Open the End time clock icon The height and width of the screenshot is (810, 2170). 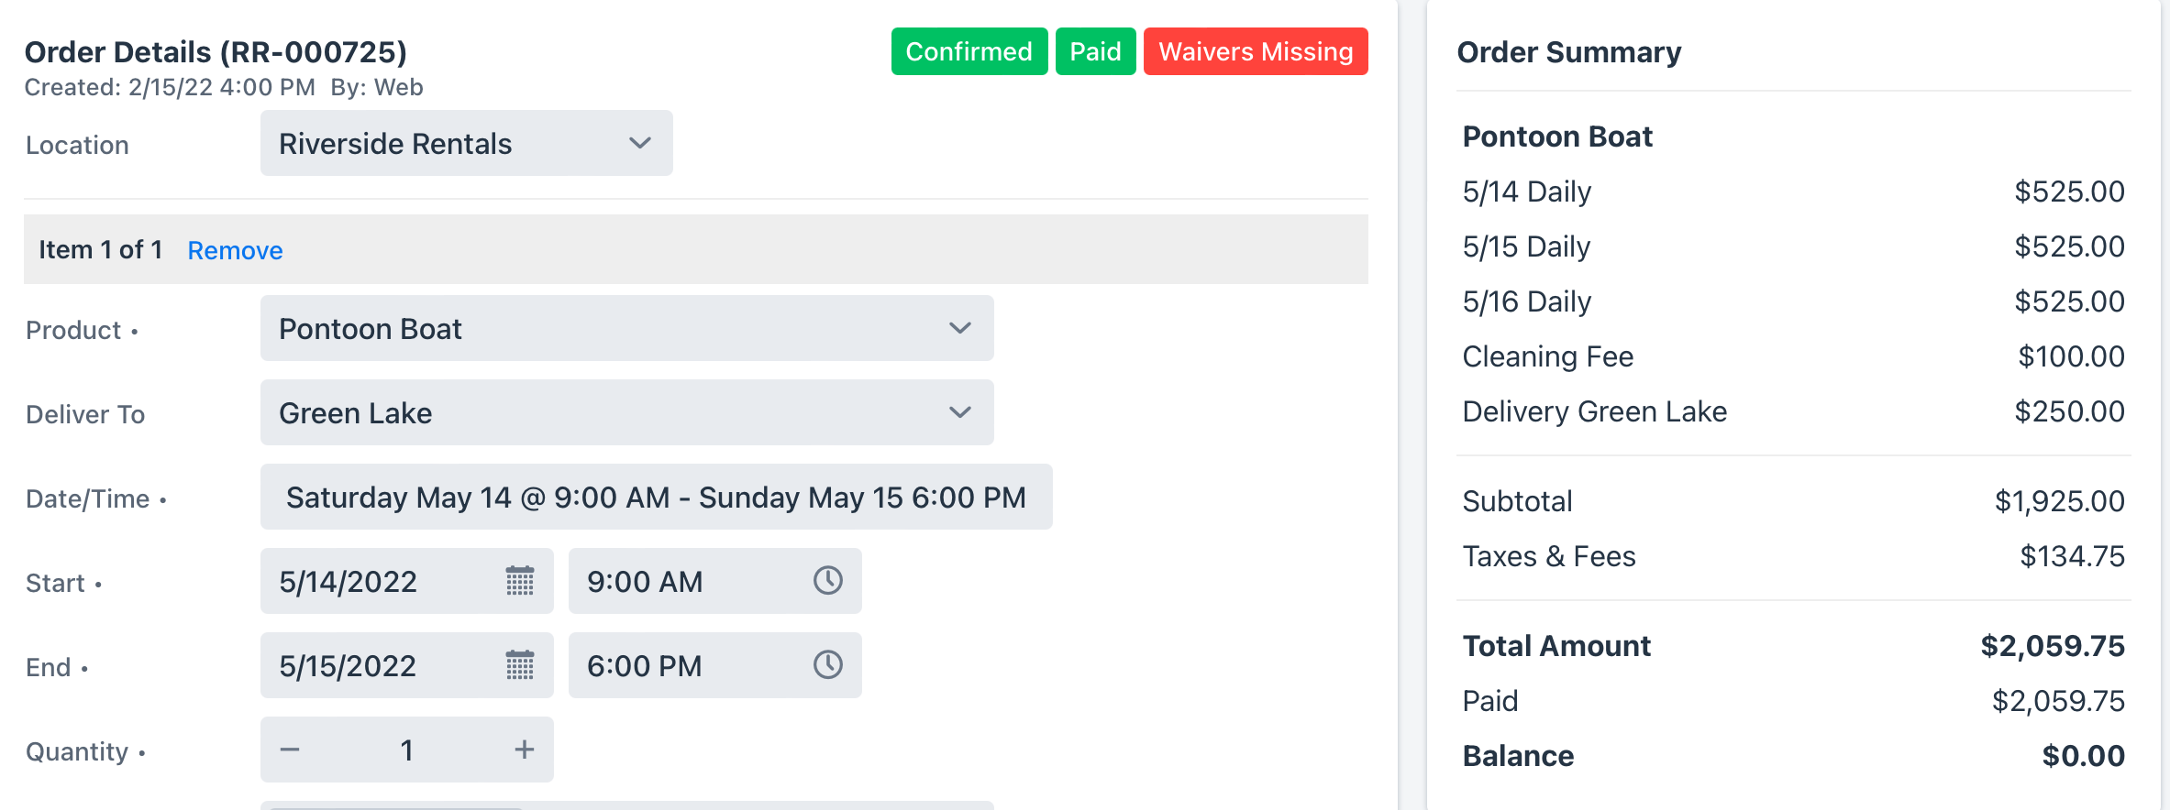(x=828, y=664)
